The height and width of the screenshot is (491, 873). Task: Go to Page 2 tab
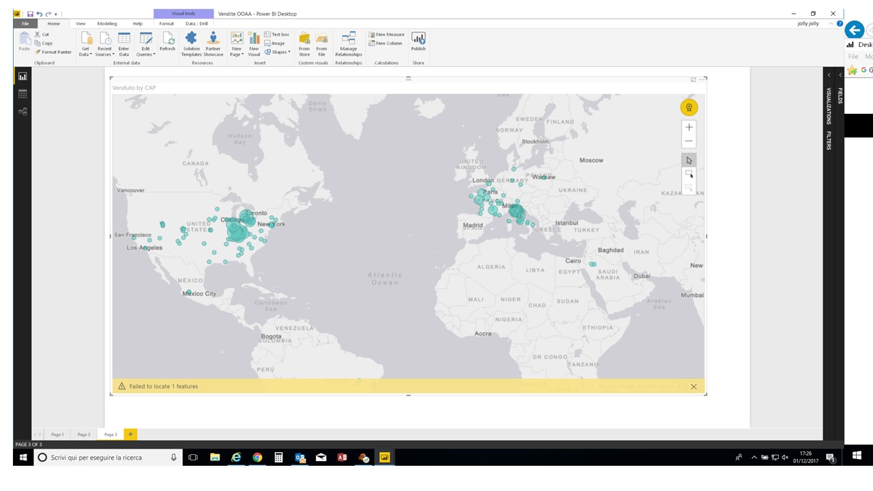pos(83,434)
